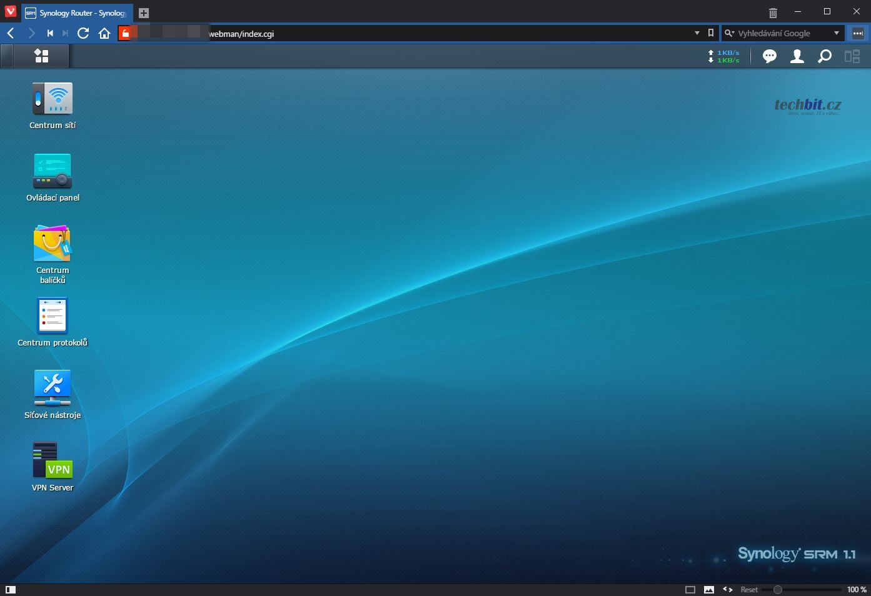Open the Centrum protokolů log center

coord(53,316)
